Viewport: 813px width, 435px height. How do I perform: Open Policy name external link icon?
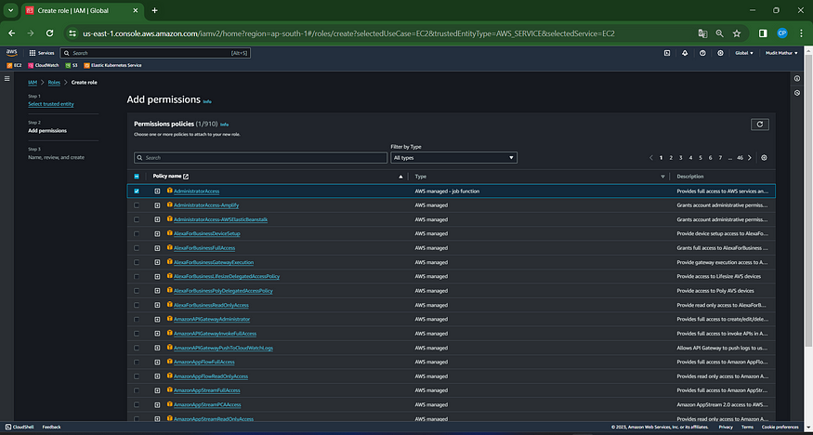click(186, 177)
